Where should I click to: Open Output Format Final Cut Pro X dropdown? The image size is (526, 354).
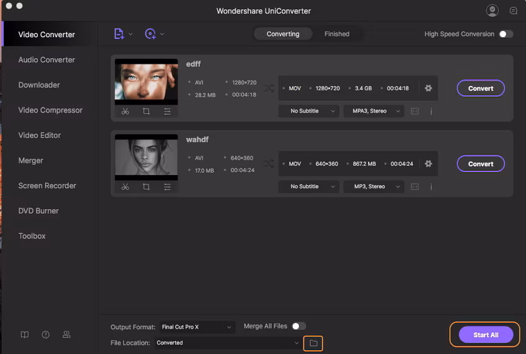pos(197,327)
